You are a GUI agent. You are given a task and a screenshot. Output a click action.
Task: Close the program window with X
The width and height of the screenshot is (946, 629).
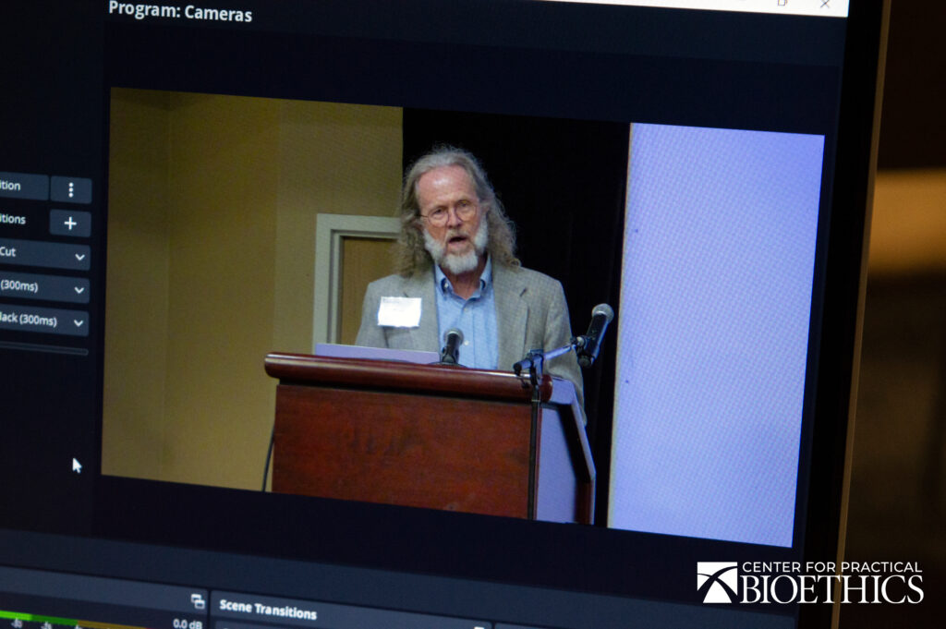tap(825, 5)
